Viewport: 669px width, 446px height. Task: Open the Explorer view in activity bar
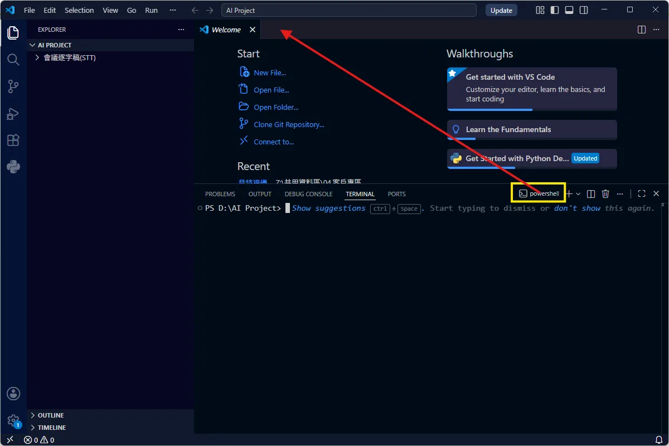[x=13, y=32]
